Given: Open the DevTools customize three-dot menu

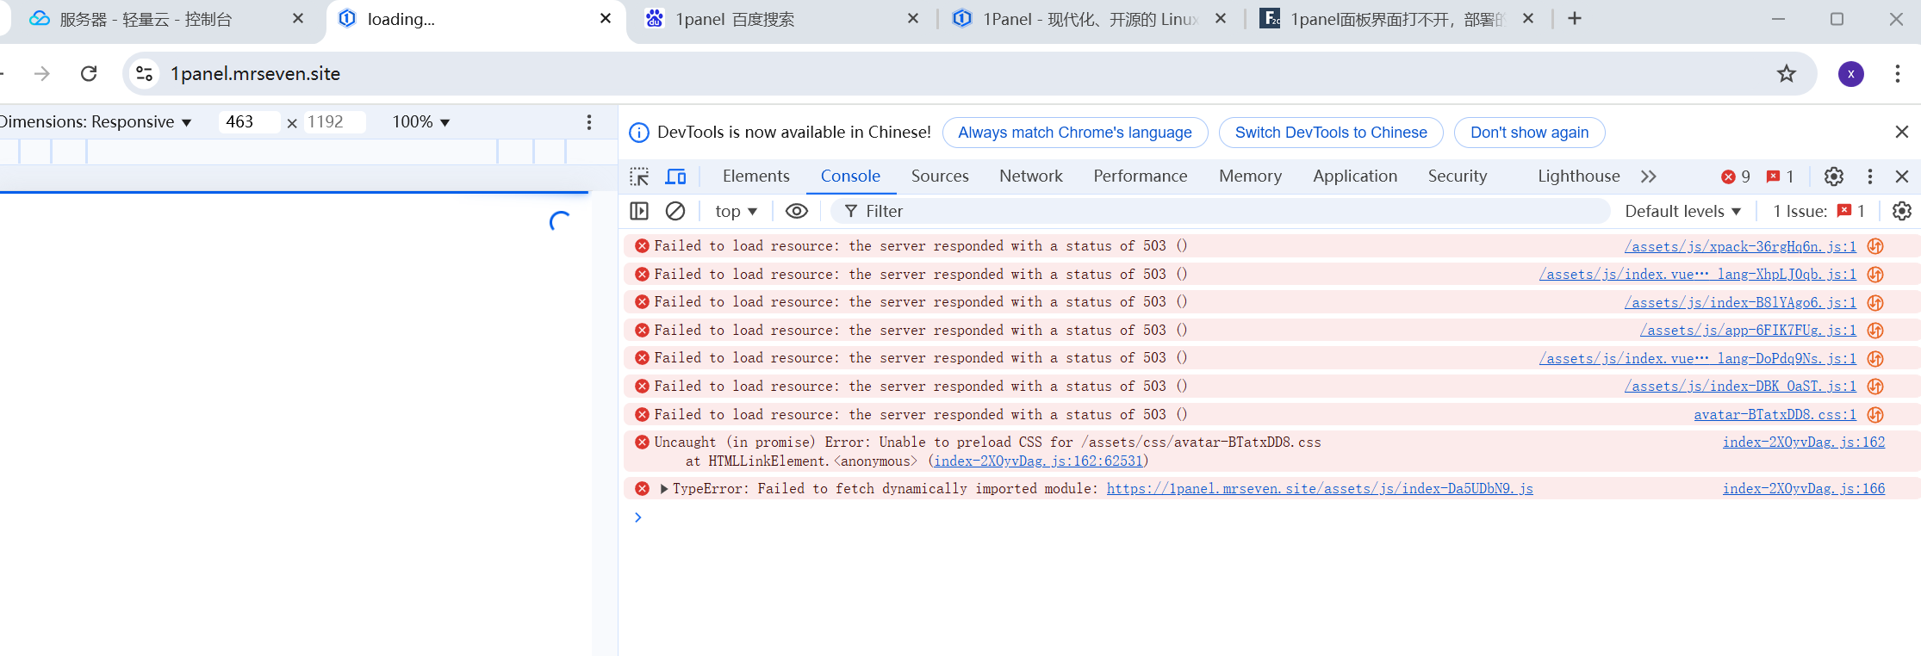Looking at the screenshot, I should [x=1870, y=176].
